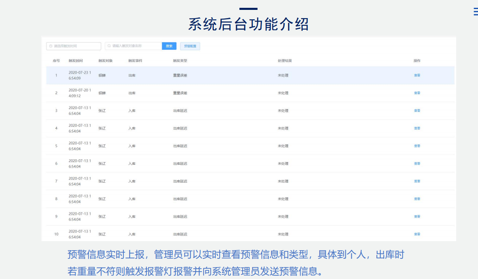The image size is (478, 279).
Task: Select 查看 in row 7
Action: click(417, 181)
